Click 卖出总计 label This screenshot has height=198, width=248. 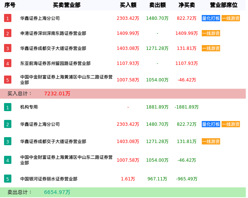coord(19,192)
